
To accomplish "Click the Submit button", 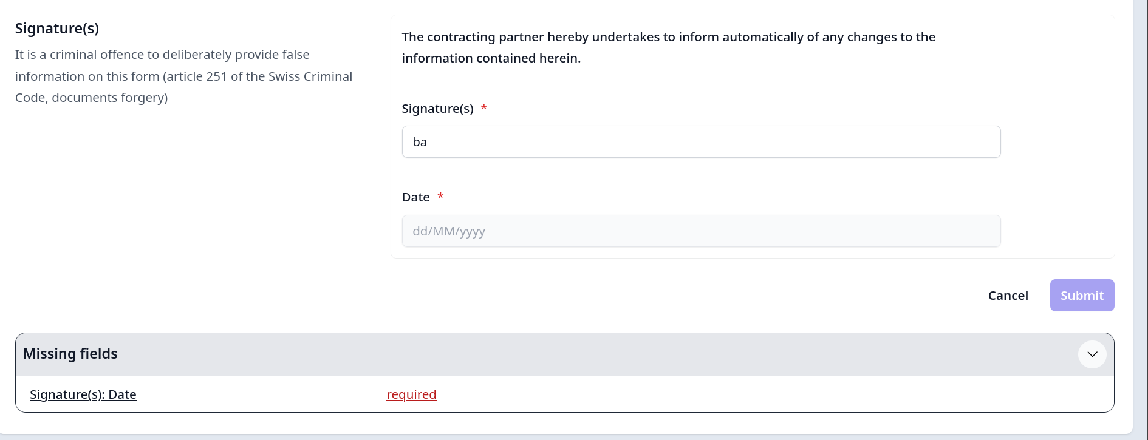I will (1082, 296).
